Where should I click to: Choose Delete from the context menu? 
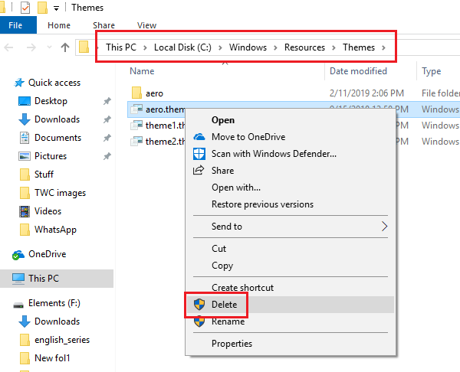(224, 305)
